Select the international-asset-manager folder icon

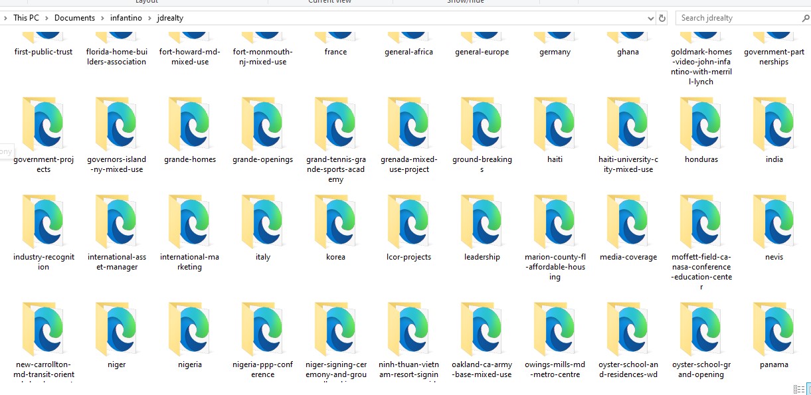(116, 222)
